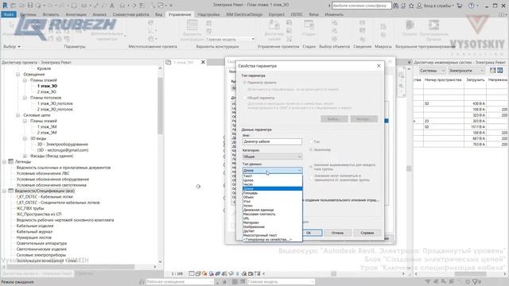The image size is (509, 286).
Task: Click OK in Свойства параметра dialog
Action: (309, 233)
